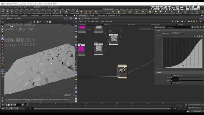204x115 pixels.
Task: Click the add new pane tab plus button
Action: 67,16
